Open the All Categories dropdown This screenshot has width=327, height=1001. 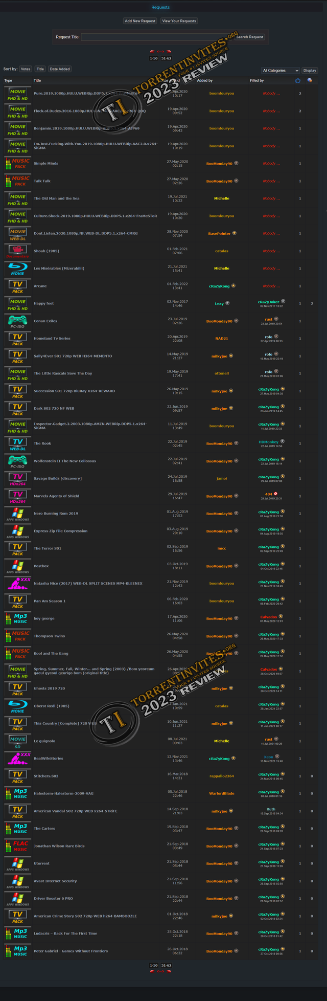[280, 71]
